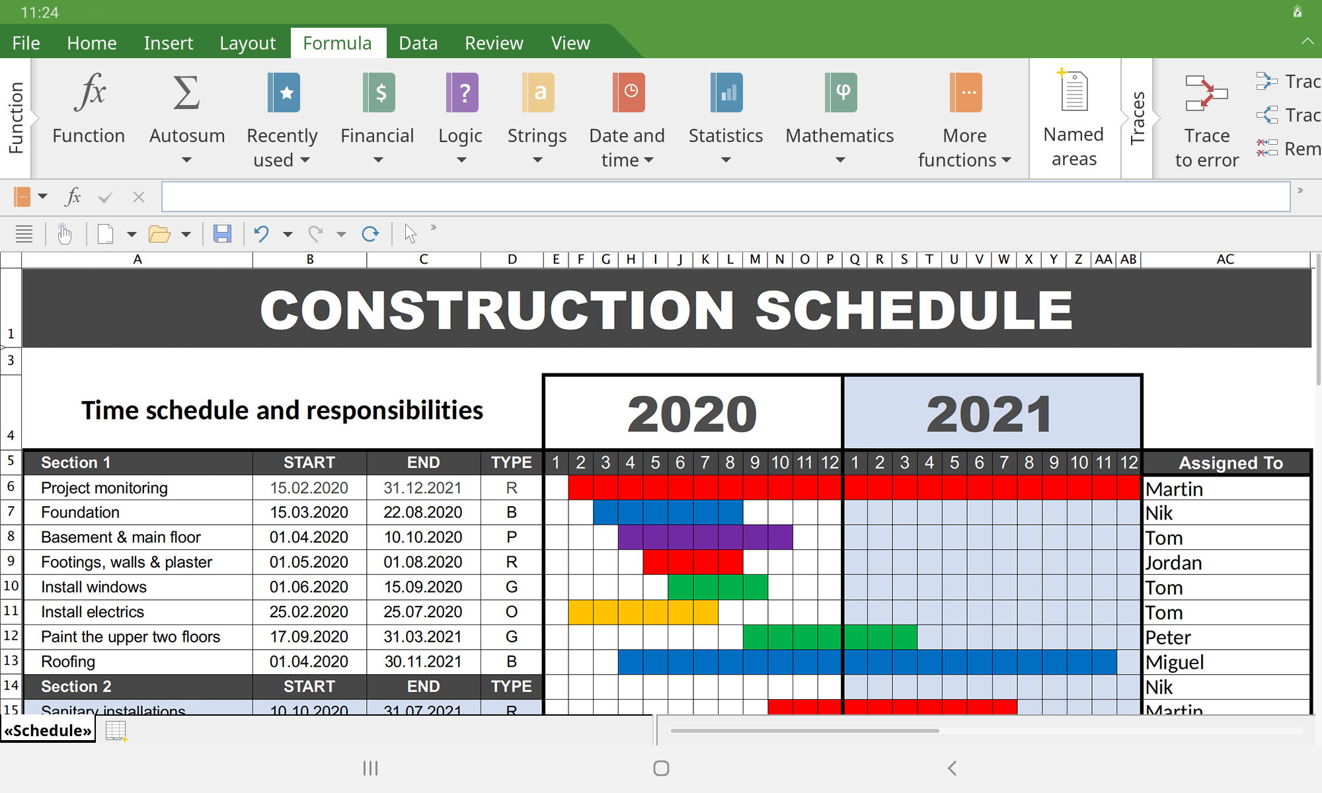Open More functions menu
Image resolution: width=1322 pixels, height=793 pixels.
click(964, 119)
